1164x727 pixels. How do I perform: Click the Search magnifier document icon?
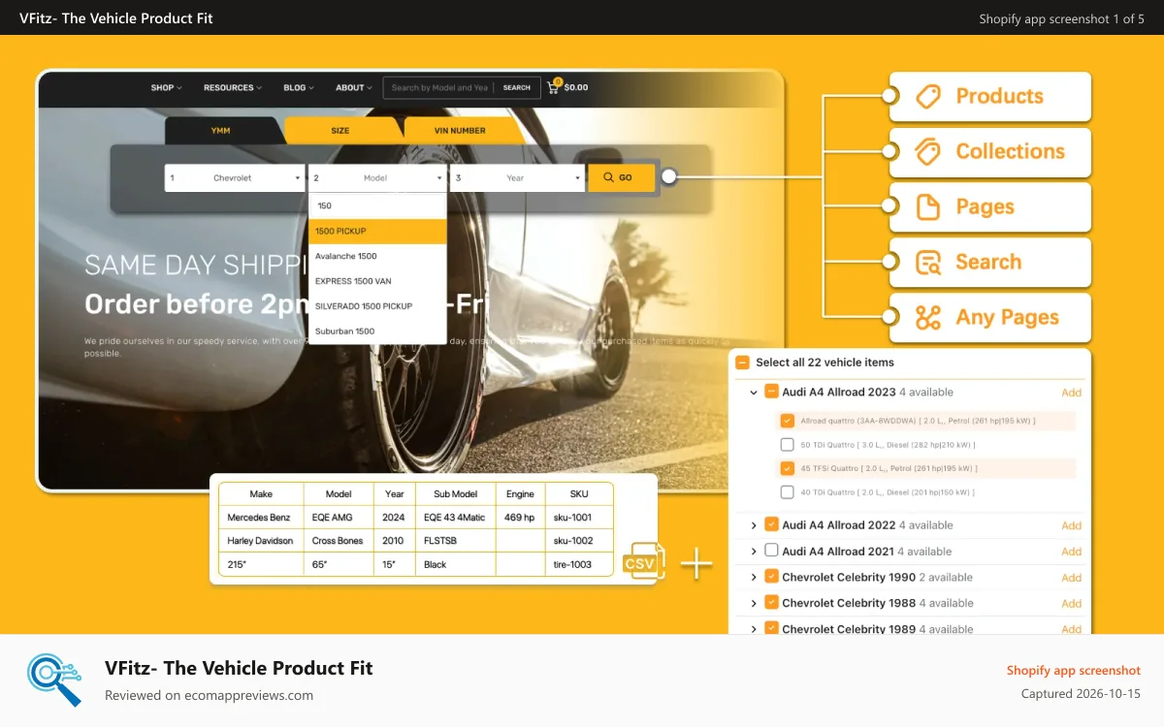(x=928, y=262)
